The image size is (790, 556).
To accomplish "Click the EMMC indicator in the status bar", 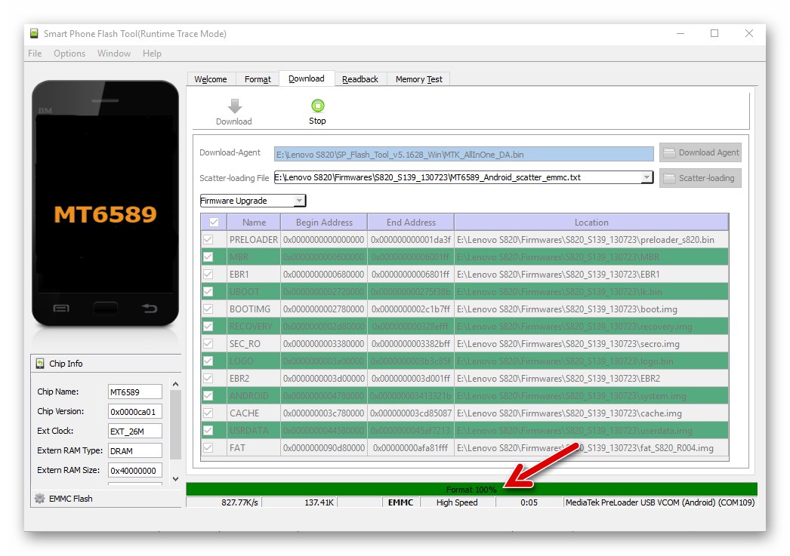I will click(400, 502).
